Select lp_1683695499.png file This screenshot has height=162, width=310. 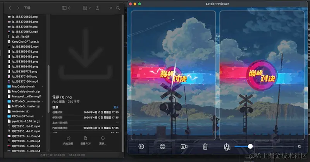[25, 66]
